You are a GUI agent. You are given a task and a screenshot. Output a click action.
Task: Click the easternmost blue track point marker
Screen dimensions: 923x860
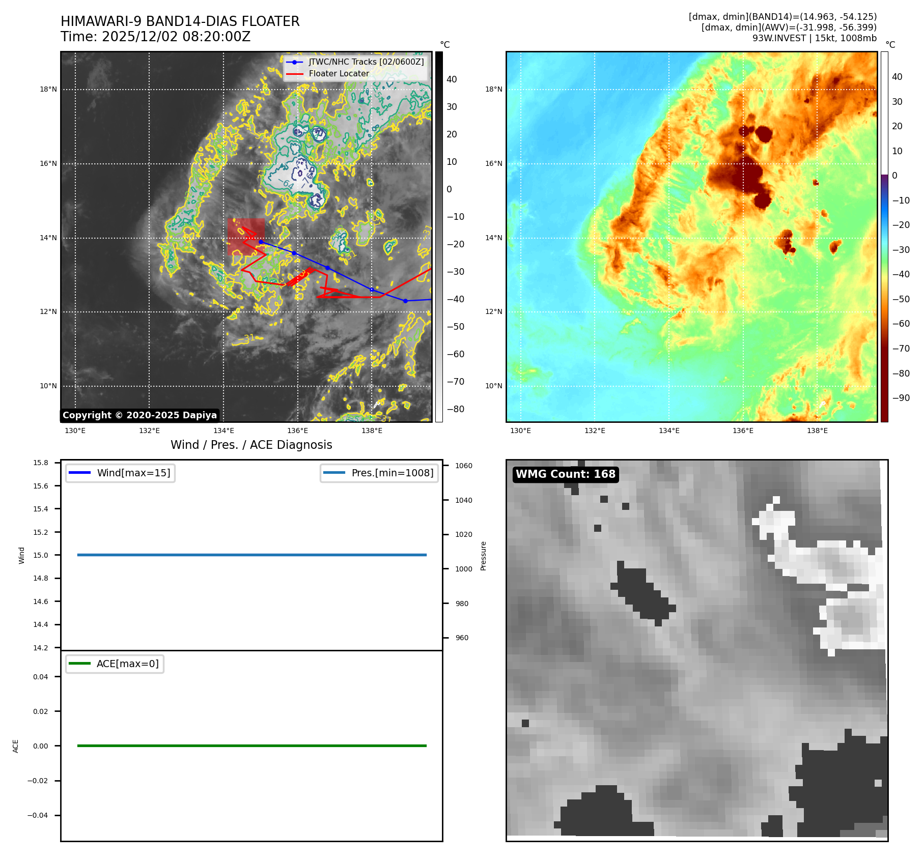point(405,301)
